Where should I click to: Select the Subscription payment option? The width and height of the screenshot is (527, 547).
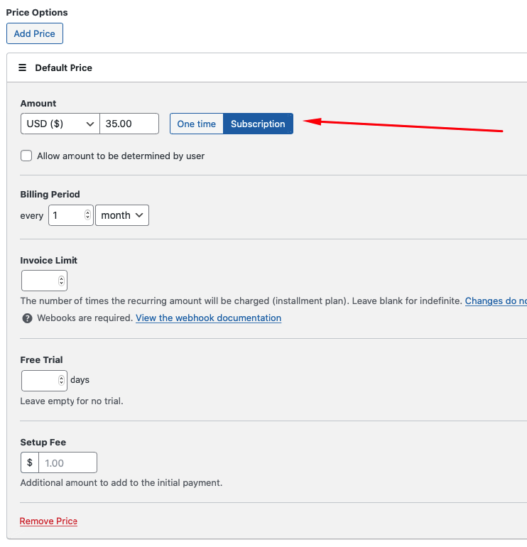point(258,124)
